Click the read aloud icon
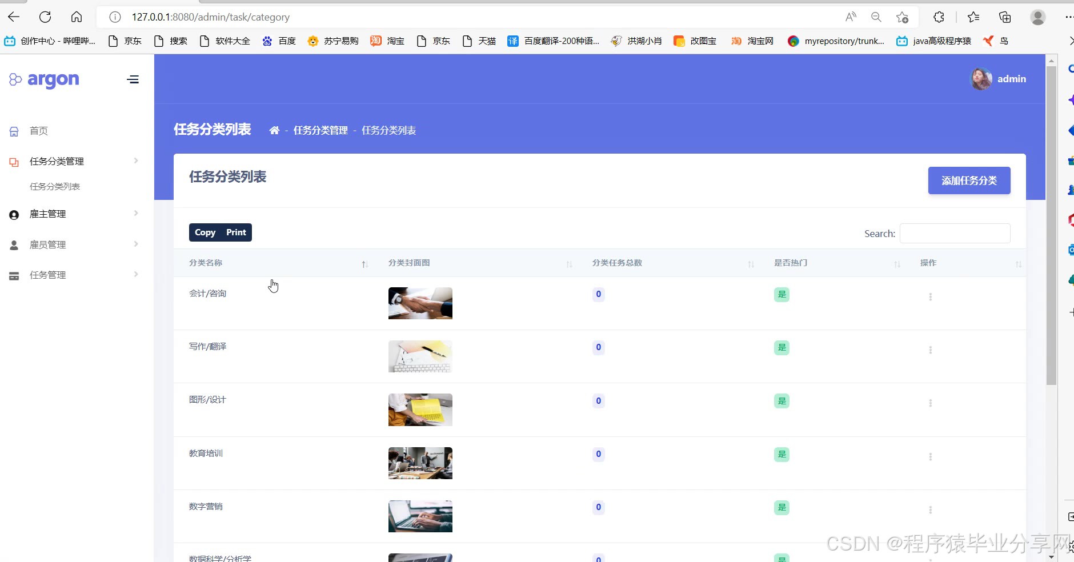The width and height of the screenshot is (1074, 562). 851,17
